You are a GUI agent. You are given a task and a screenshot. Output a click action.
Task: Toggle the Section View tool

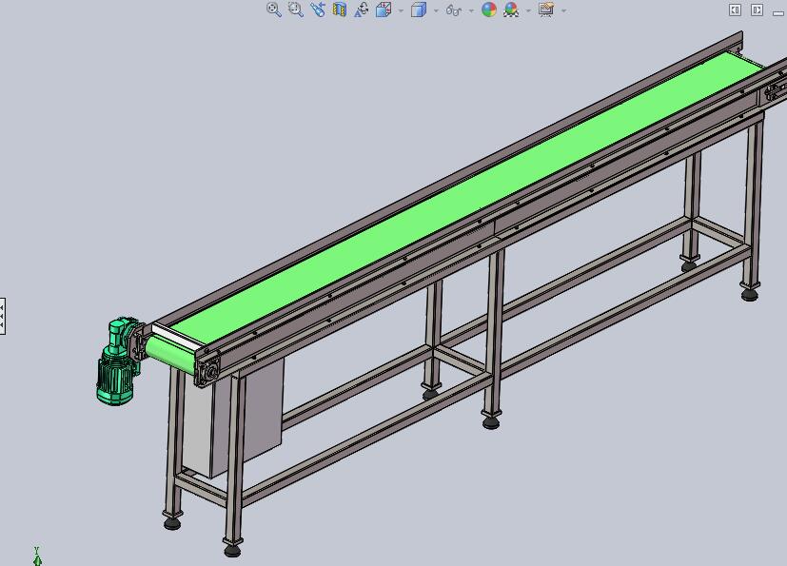click(x=340, y=10)
